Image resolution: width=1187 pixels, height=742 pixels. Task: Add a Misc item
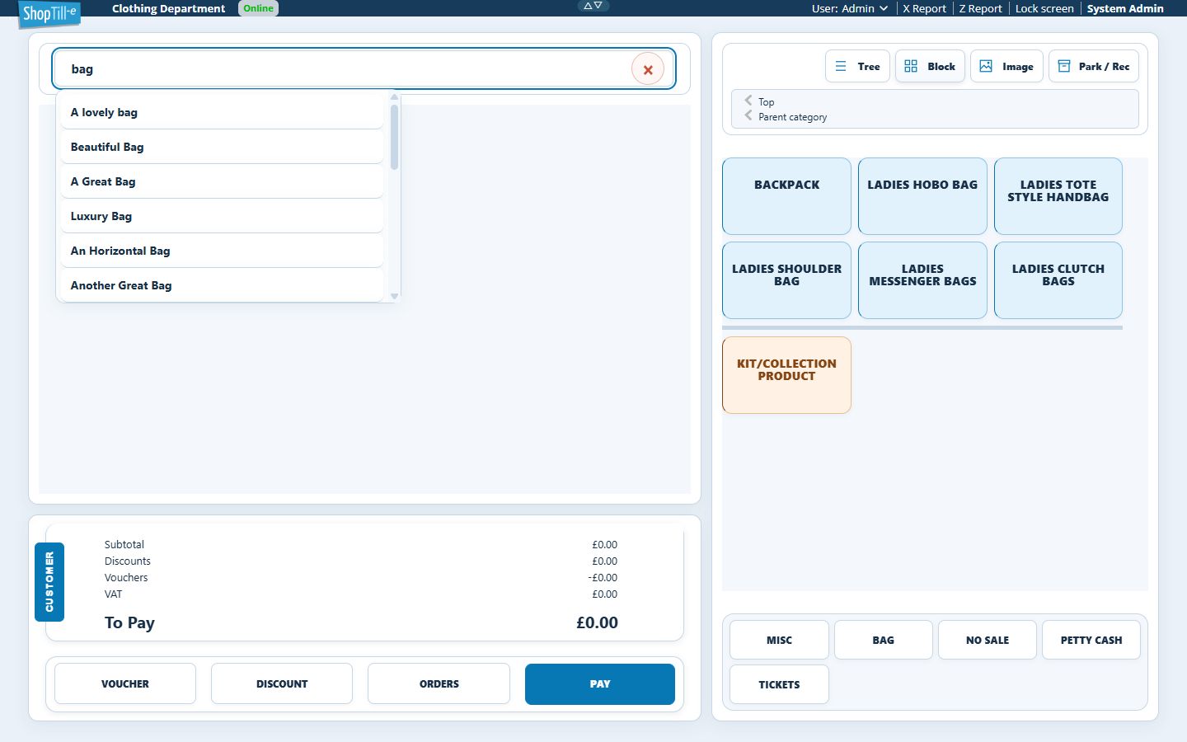coord(779,640)
